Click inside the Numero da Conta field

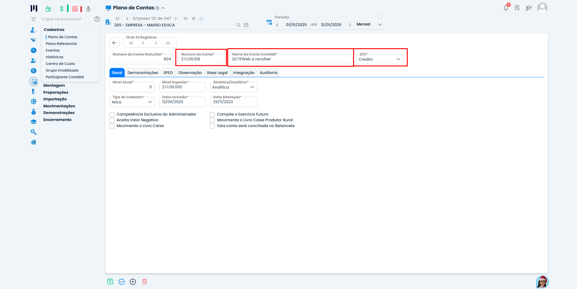[201, 59]
